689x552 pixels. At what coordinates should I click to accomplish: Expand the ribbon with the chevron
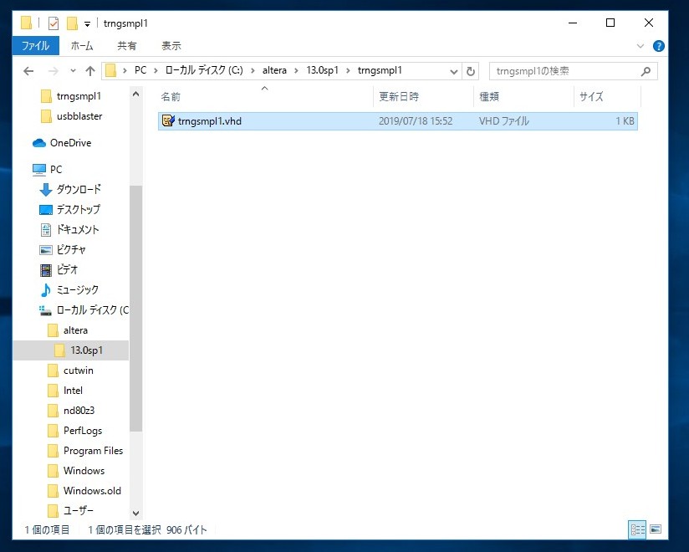click(x=641, y=46)
